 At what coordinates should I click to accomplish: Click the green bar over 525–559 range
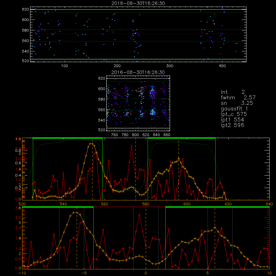(x=68, y=138)
